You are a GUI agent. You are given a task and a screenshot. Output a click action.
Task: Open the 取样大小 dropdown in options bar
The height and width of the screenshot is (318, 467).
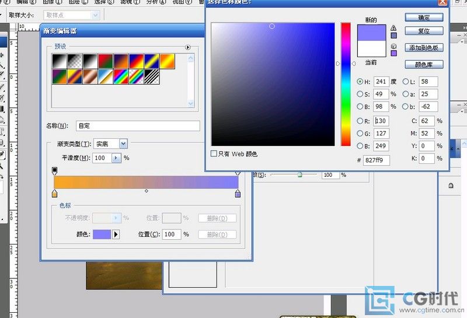tap(95, 15)
